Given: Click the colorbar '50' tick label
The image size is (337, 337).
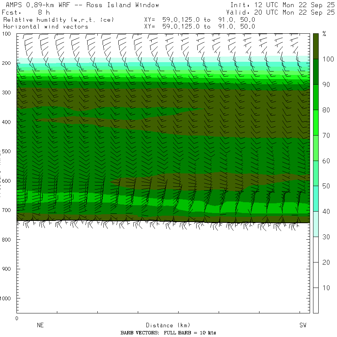Looking at the screenshot, I should click(326, 186).
